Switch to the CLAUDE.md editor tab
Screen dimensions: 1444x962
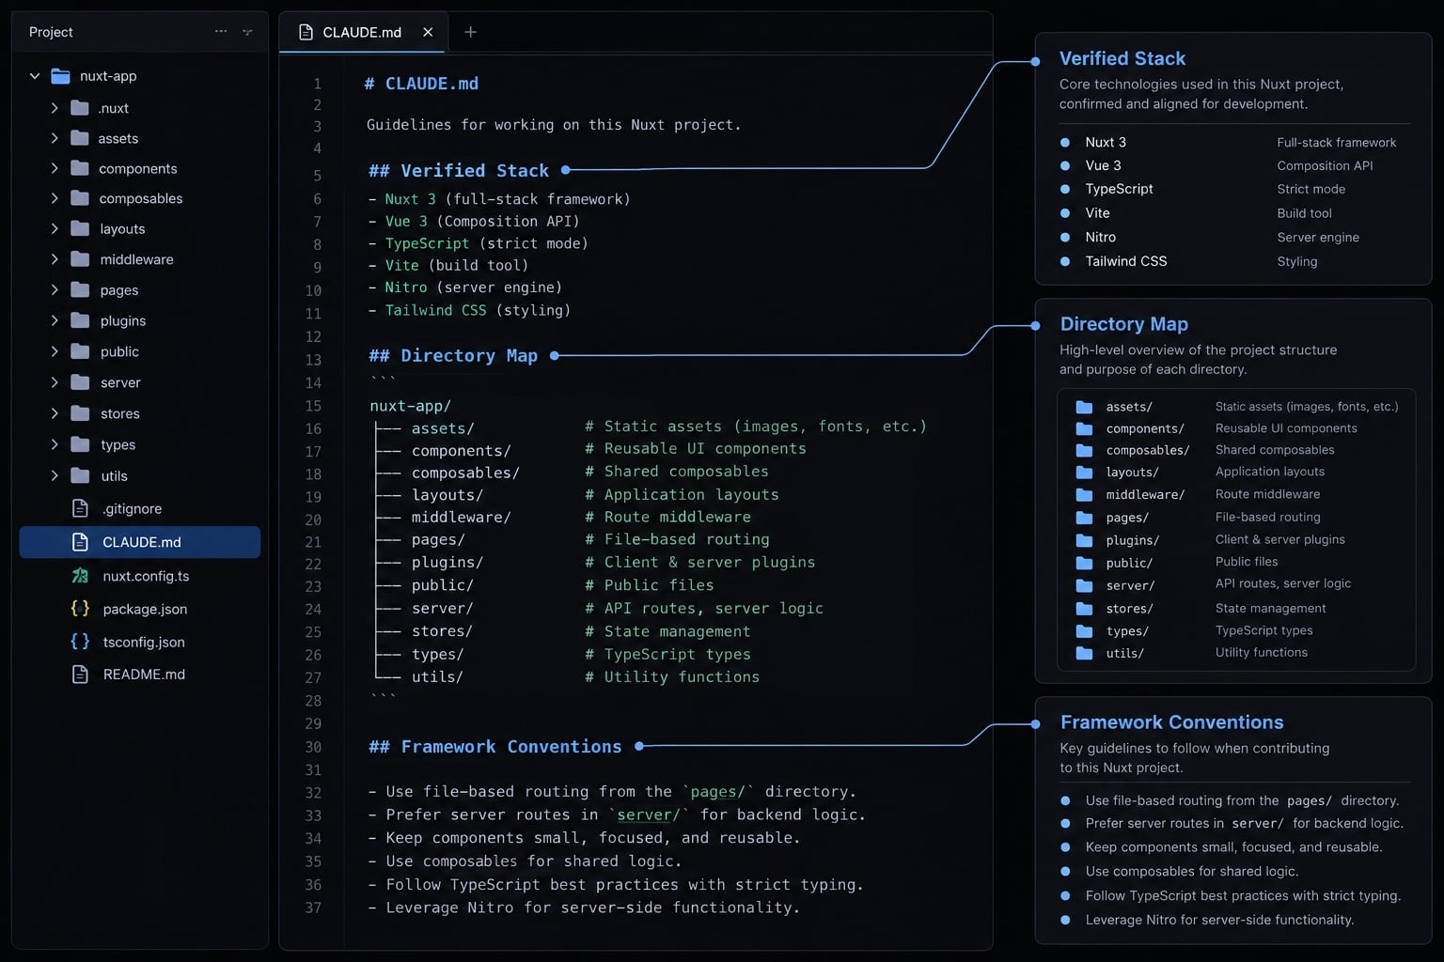(363, 32)
